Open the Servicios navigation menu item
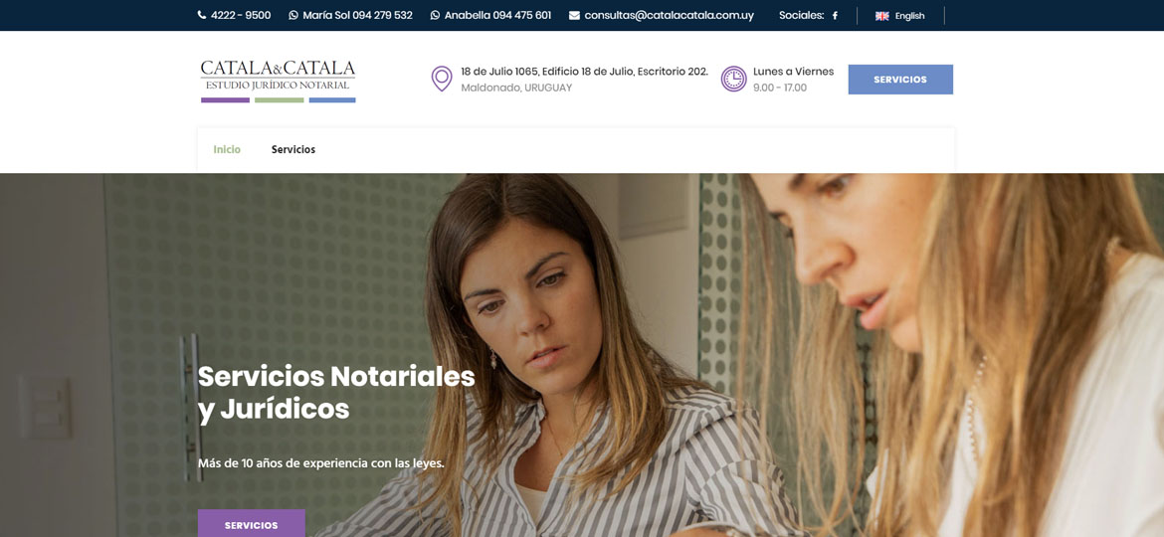The width and height of the screenshot is (1164, 537). 293,150
